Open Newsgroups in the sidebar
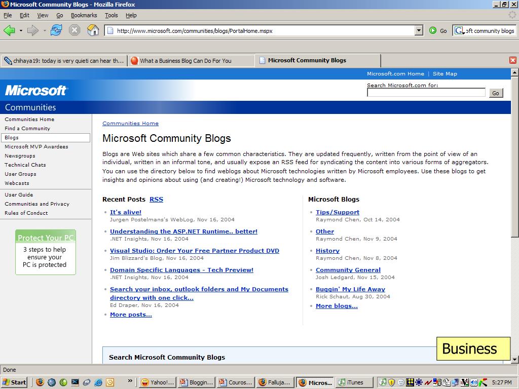This screenshot has height=389, width=519. 20,156
